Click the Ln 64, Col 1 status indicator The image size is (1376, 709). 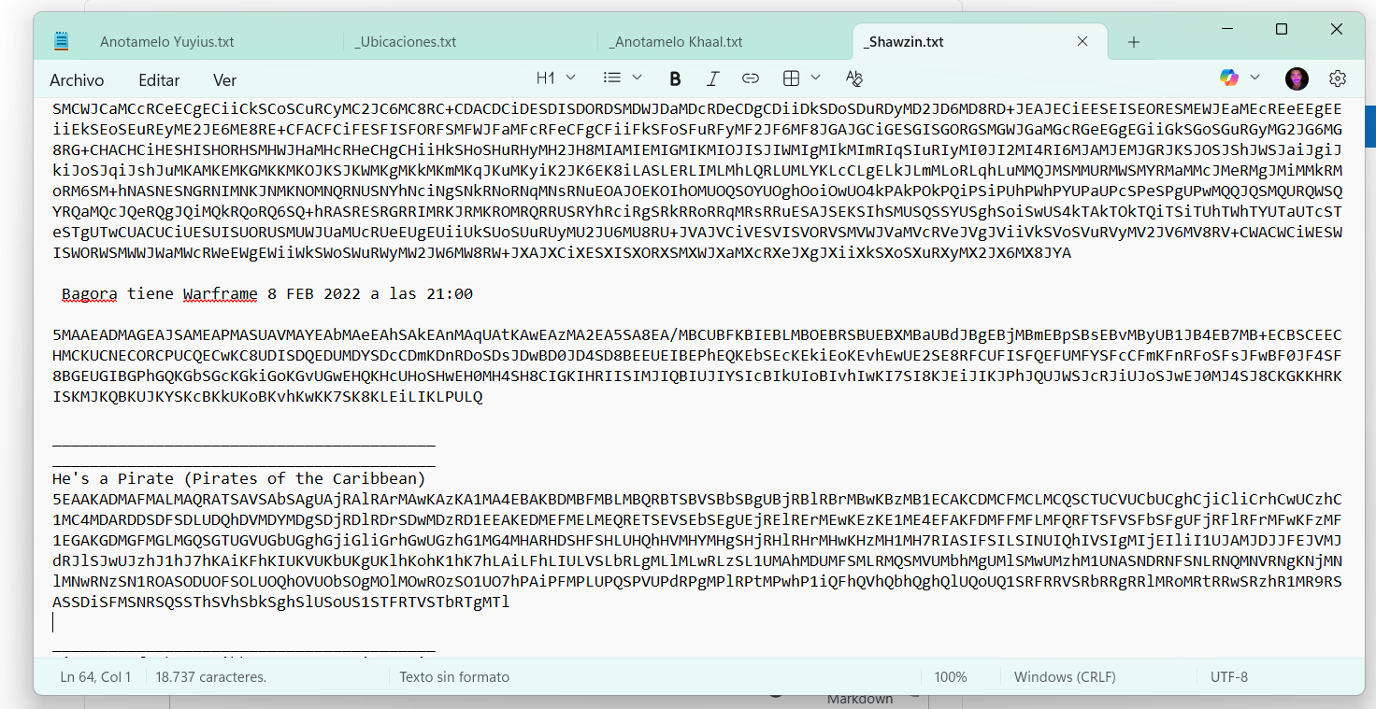tap(95, 676)
